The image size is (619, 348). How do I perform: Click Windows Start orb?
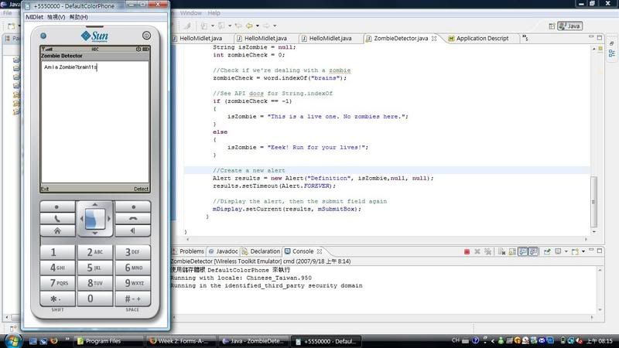[x=12, y=340]
